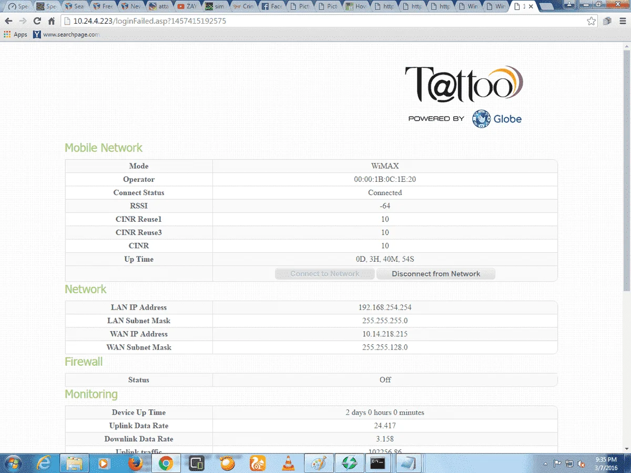The width and height of the screenshot is (631, 473).
Task: Go to the browser Home page
Action: coord(51,22)
